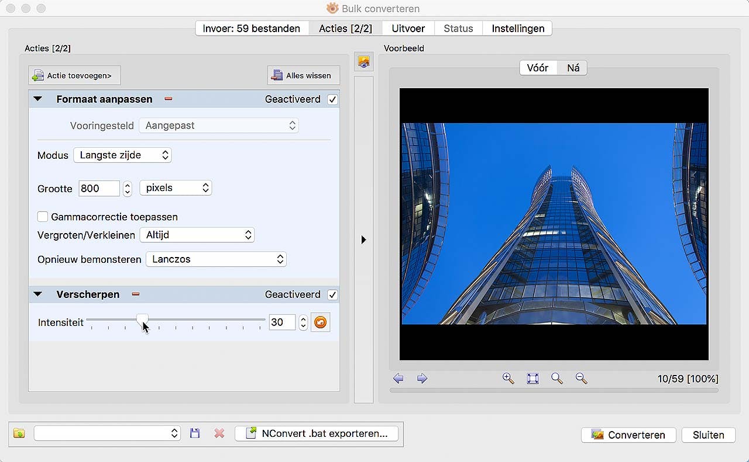The height and width of the screenshot is (462, 749).
Task: Click the Voorbeeld panel label
Action: point(404,48)
